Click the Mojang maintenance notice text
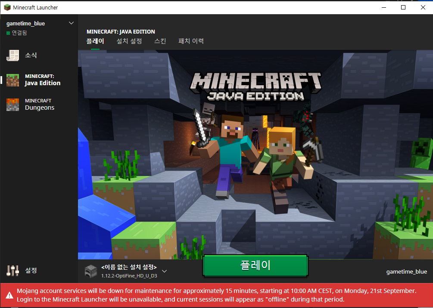Viewport: 433px width, 308px height. (216, 295)
